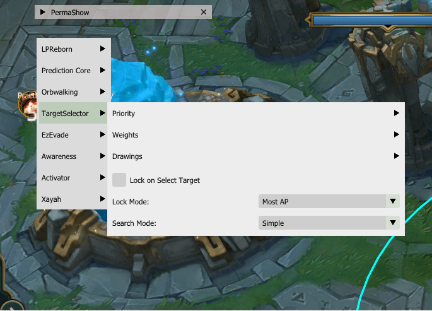Expand the PermaShow panel triangle
Image resolution: width=432 pixels, height=311 pixels.
click(x=43, y=12)
